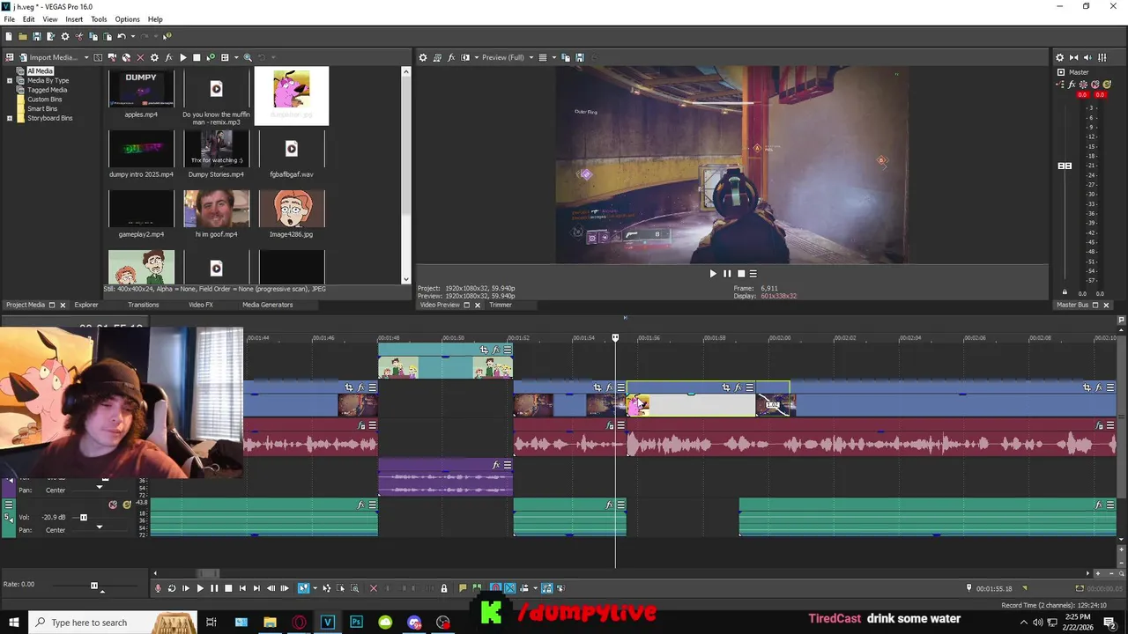This screenshot has width=1128, height=634.
Task: Save preview snapshot to file
Action: pos(580,57)
